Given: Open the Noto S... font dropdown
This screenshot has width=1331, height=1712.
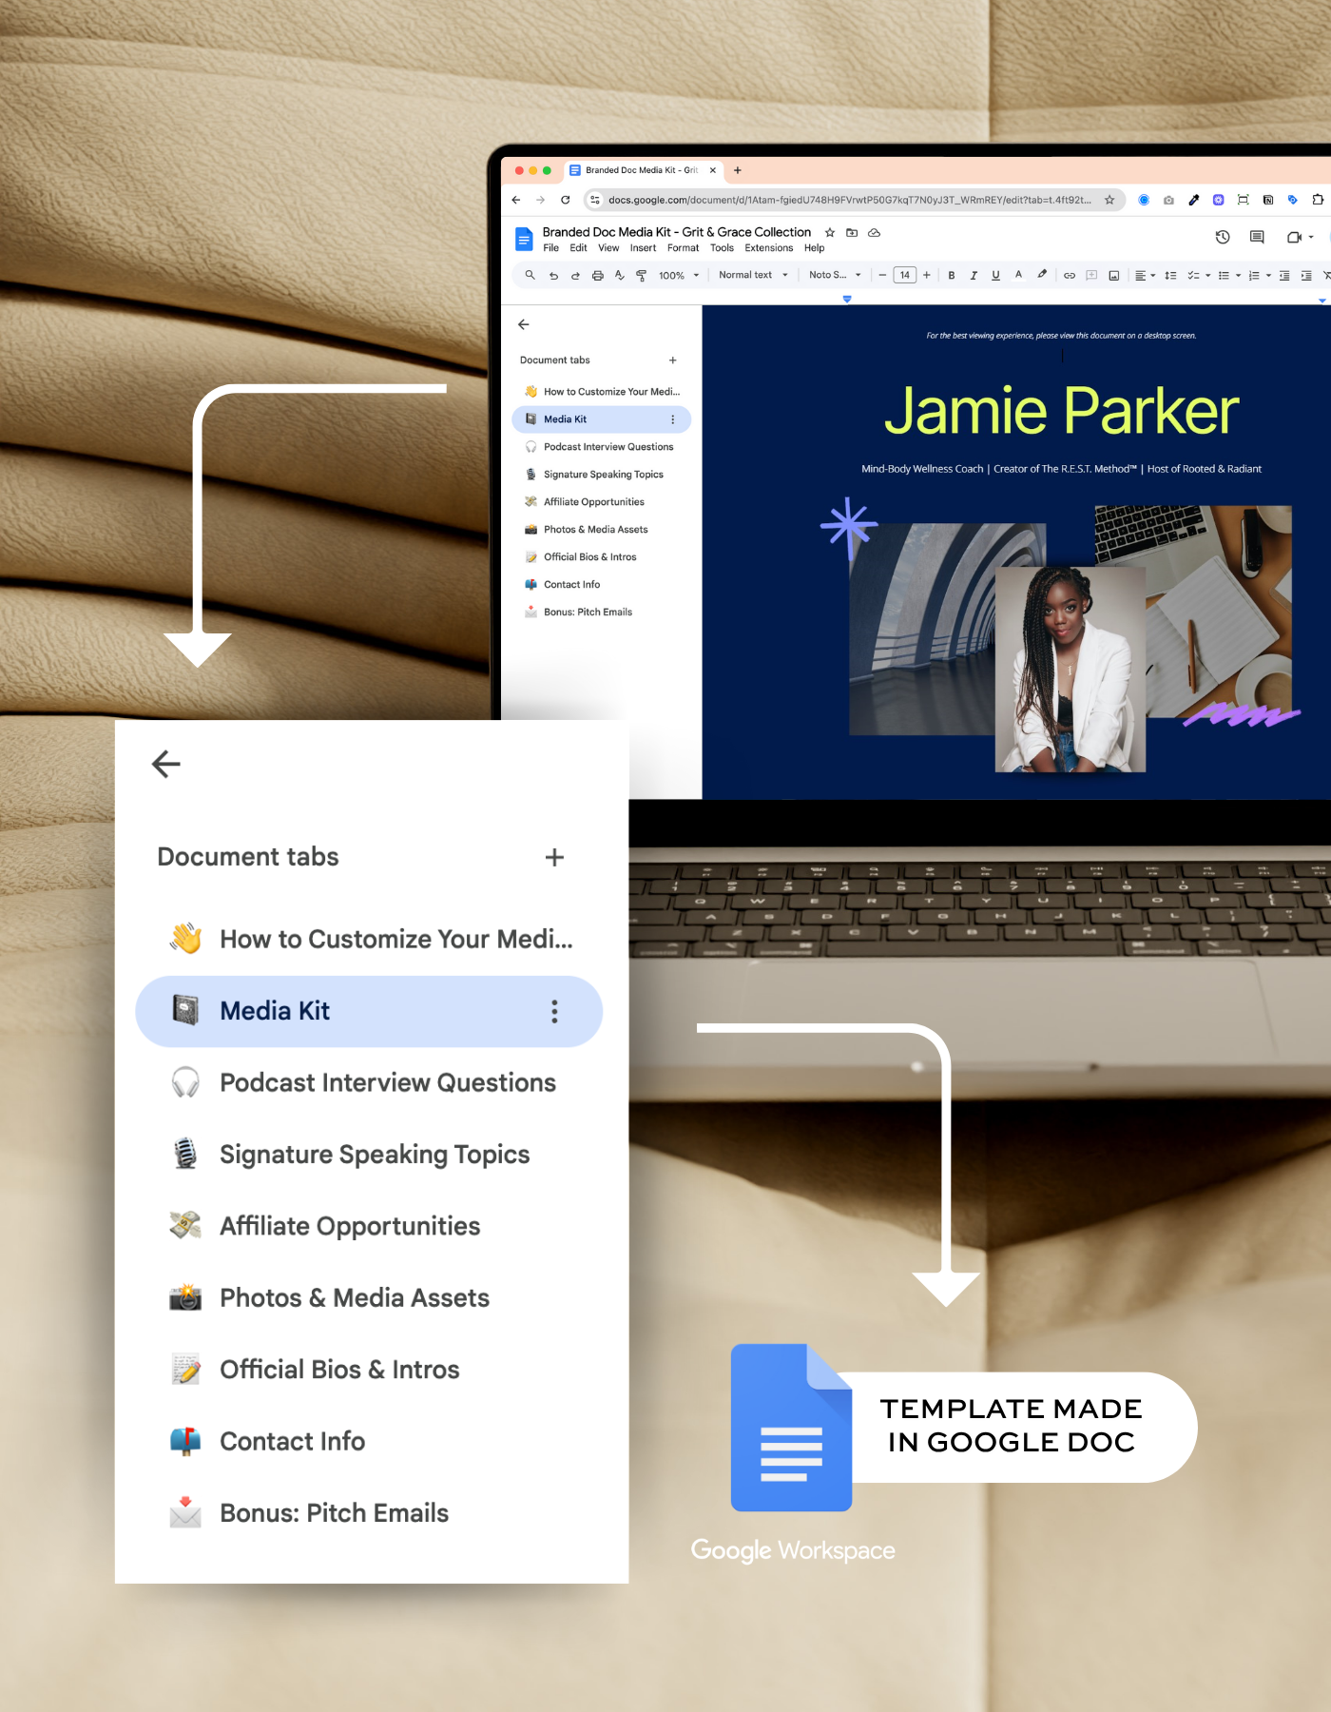Looking at the screenshot, I should click(x=835, y=276).
